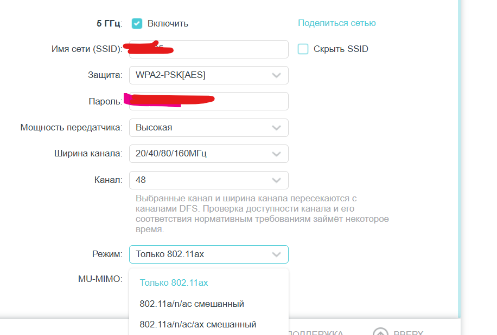Click the 20/40/80/160МГц channel width value
497x335 pixels.
[x=171, y=154]
